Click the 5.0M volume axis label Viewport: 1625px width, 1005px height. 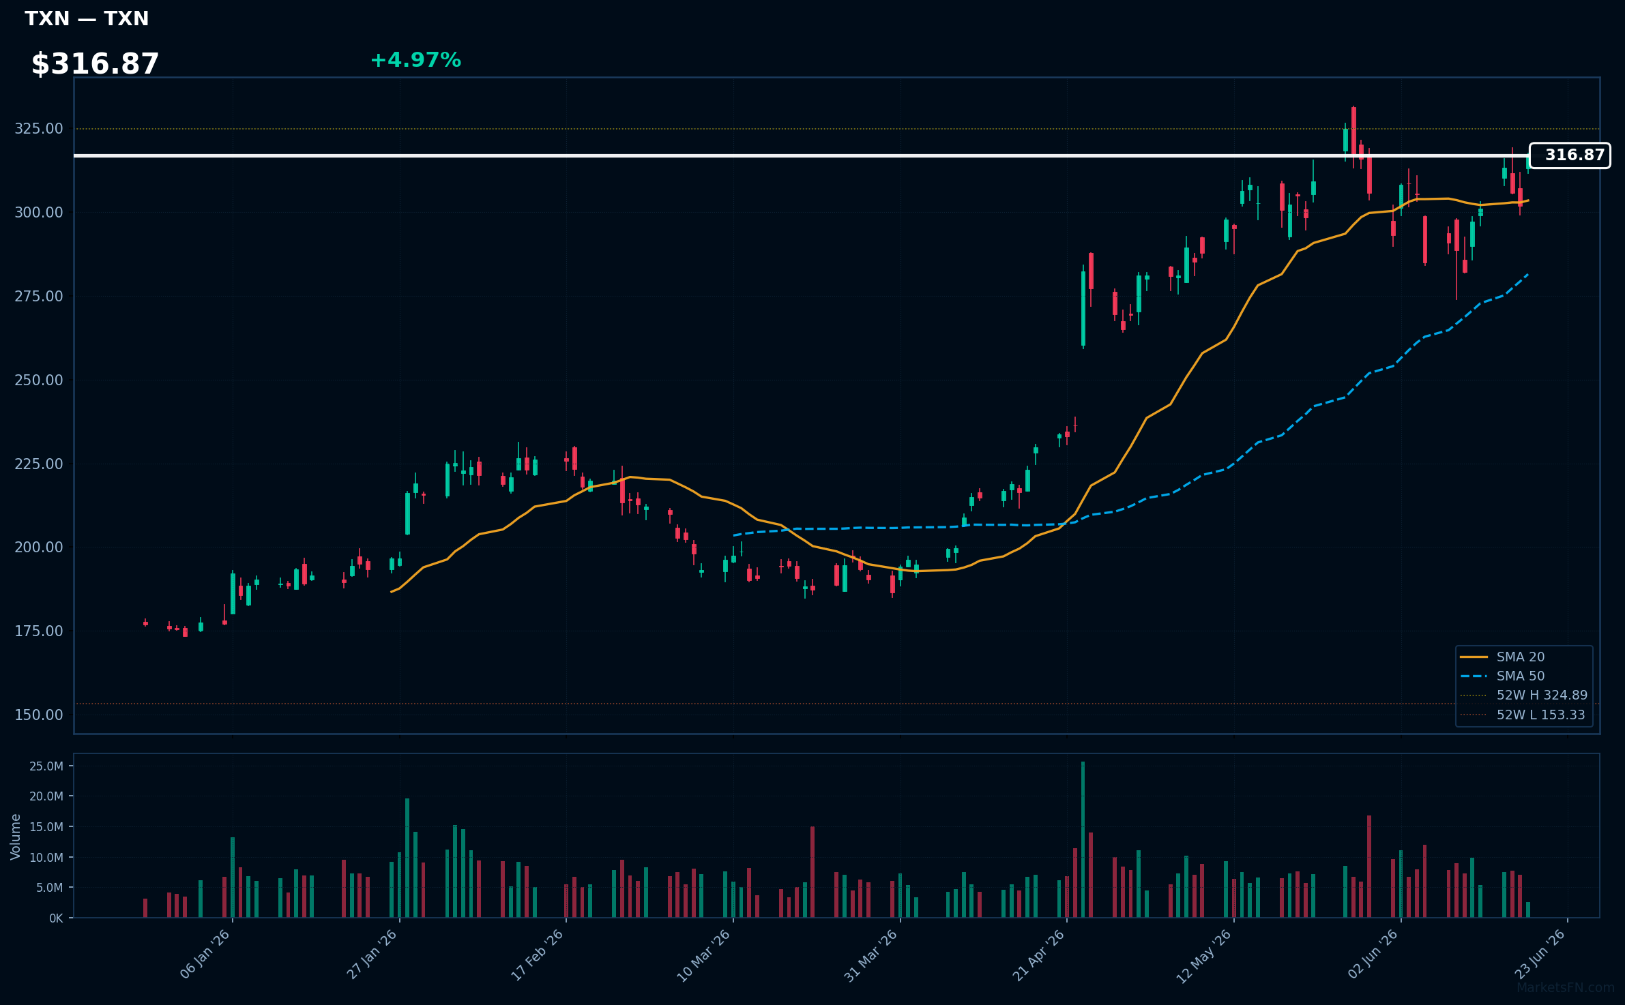point(50,888)
